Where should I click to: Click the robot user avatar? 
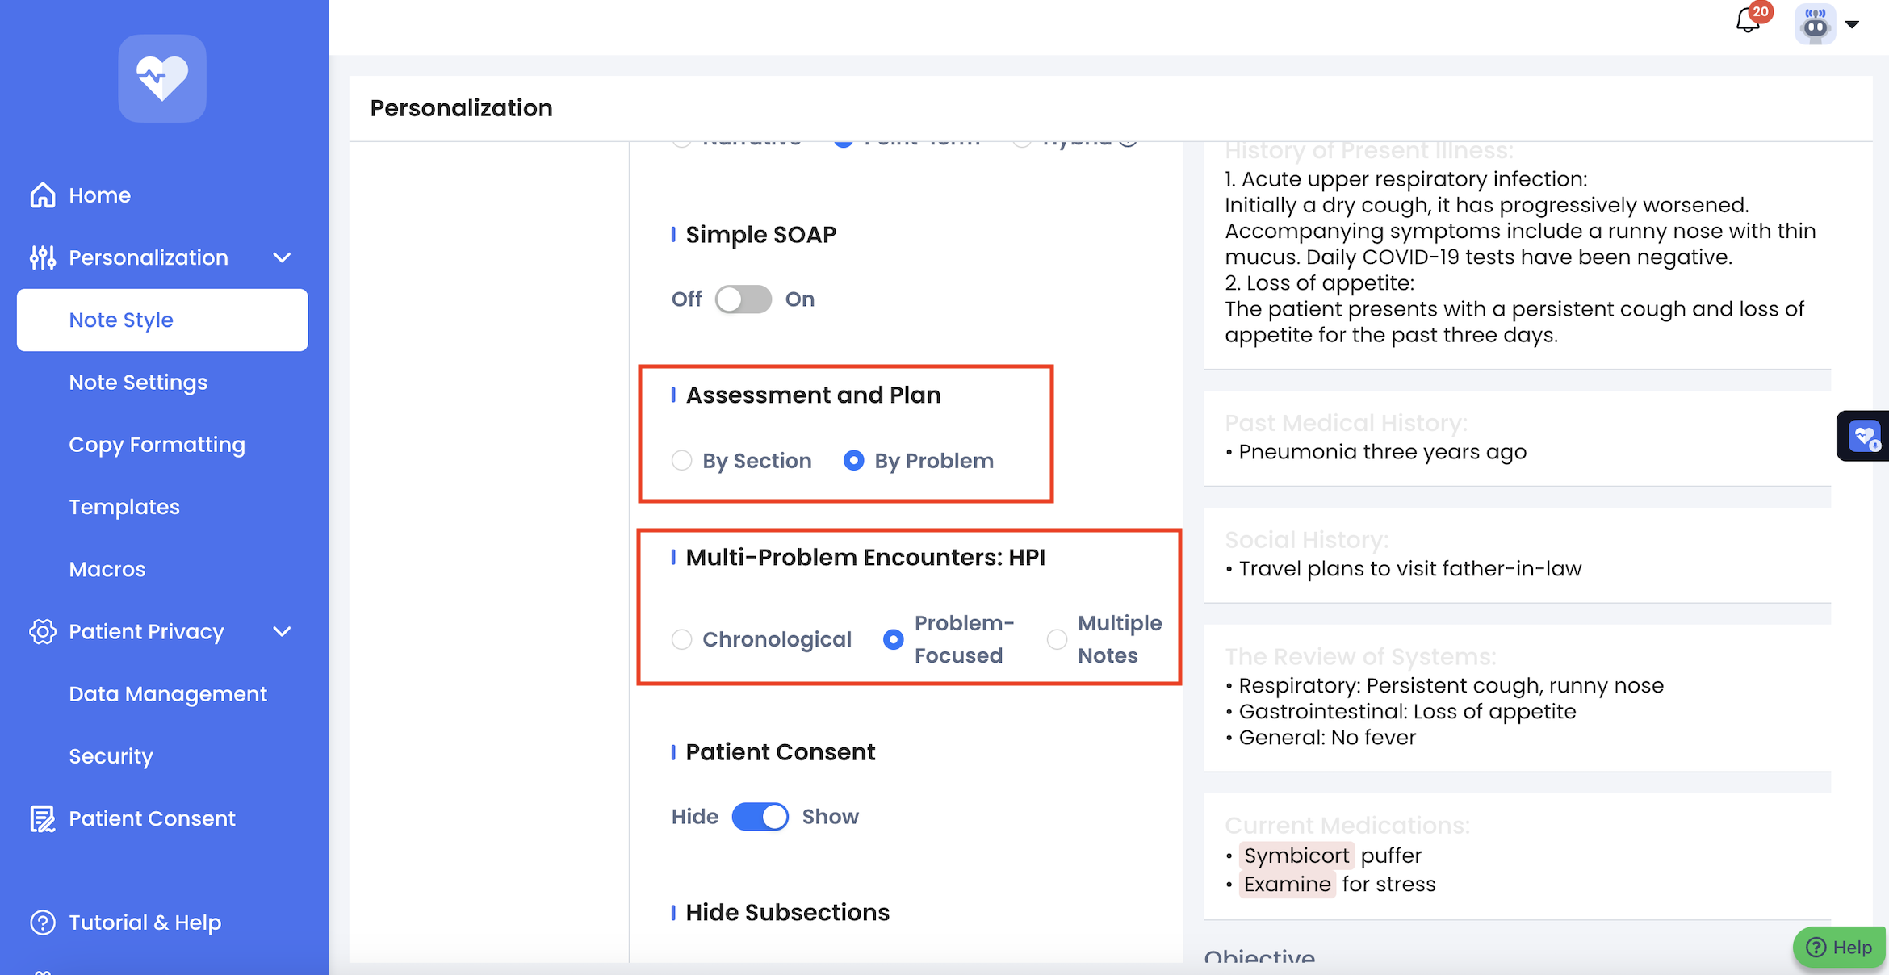[x=1815, y=24]
